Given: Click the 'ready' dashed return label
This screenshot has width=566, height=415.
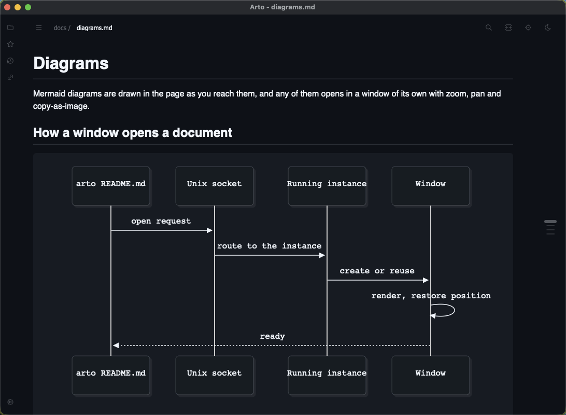Looking at the screenshot, I should [x=273, y=336].
